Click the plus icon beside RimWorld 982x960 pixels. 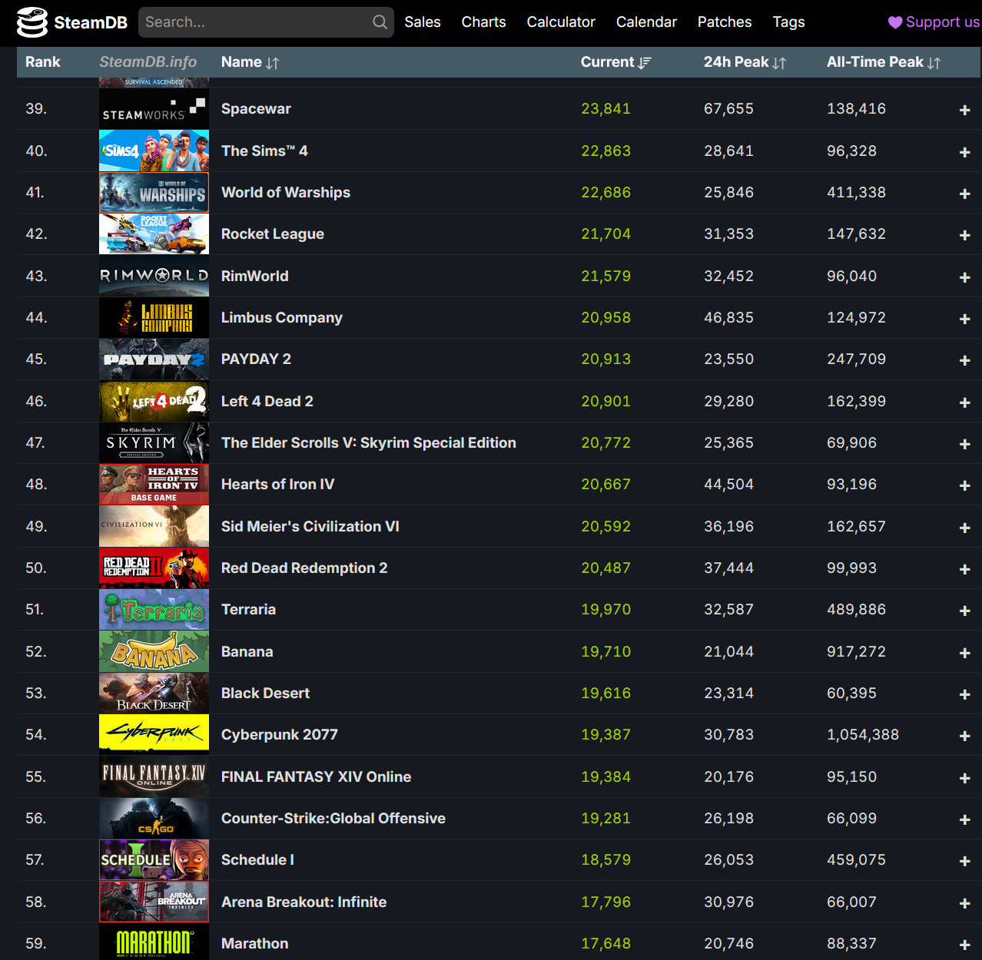click(965, 277)
